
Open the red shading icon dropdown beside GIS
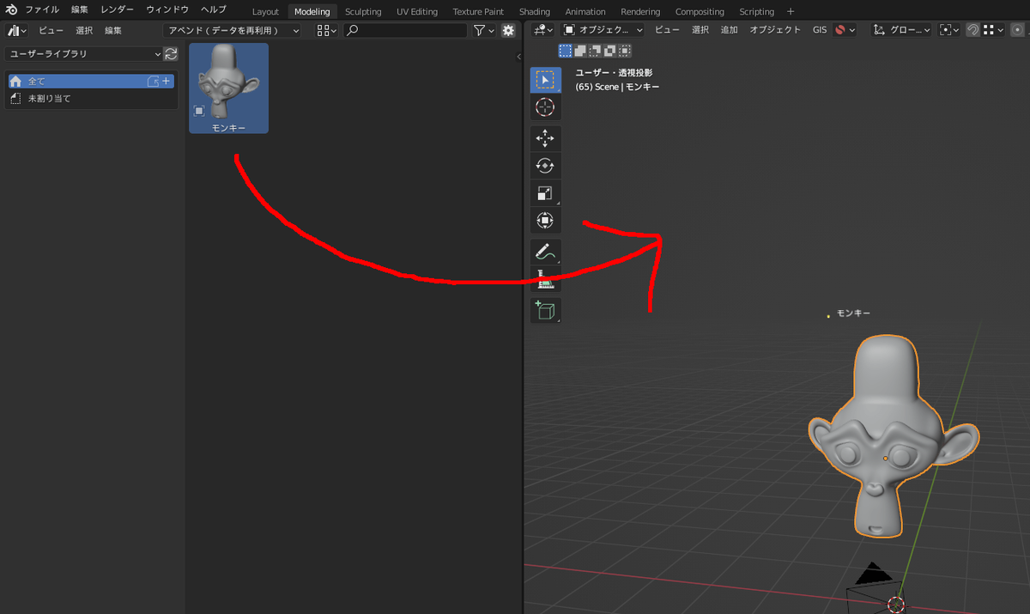845,29
